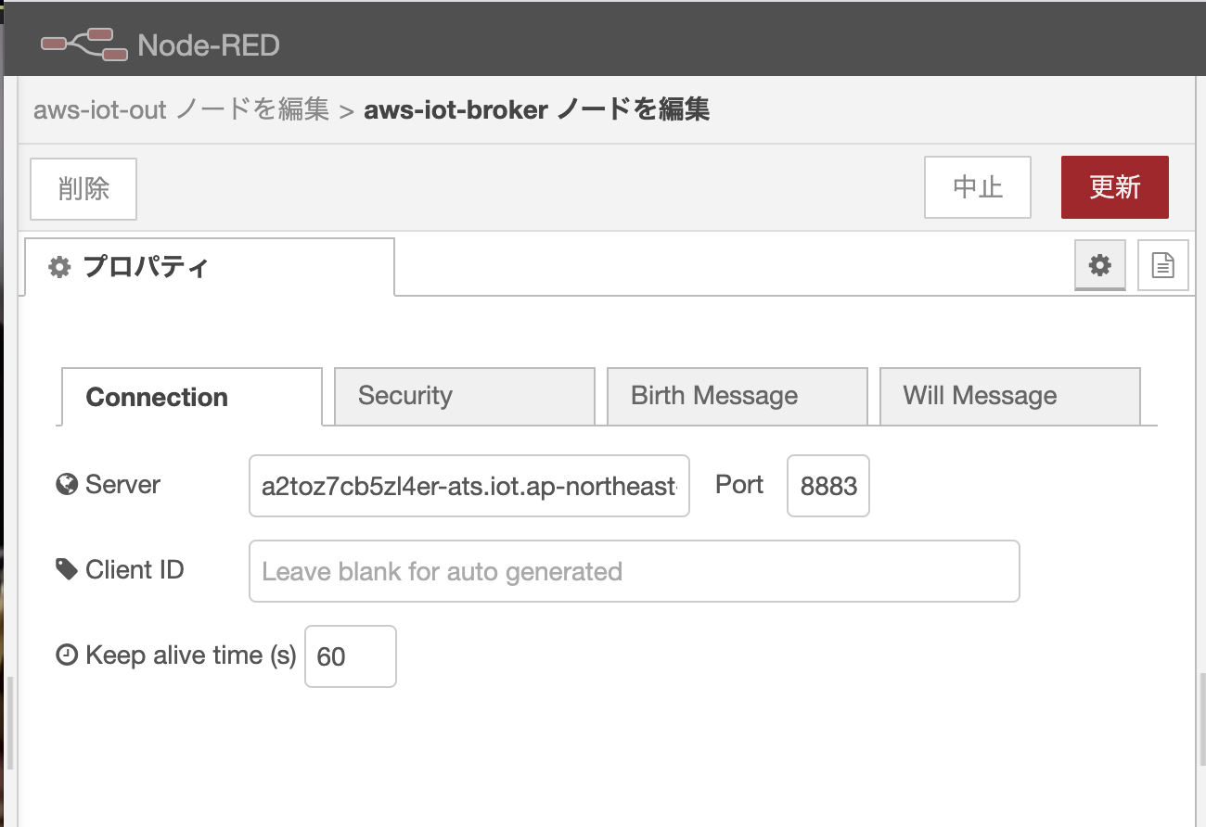Click the 削除 delete button
The height and width of the screenshot is (827, 1206).
pyautogui.click(x=83, y=188)
